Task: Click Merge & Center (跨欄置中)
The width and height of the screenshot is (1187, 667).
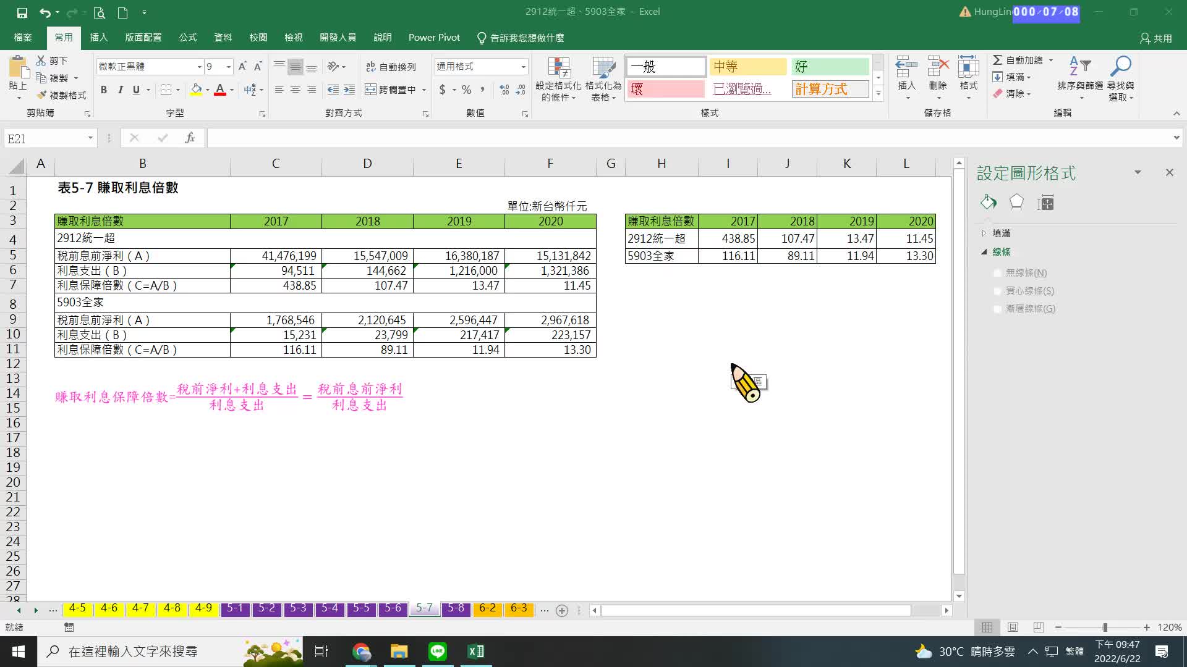Action: pos(391,90)
